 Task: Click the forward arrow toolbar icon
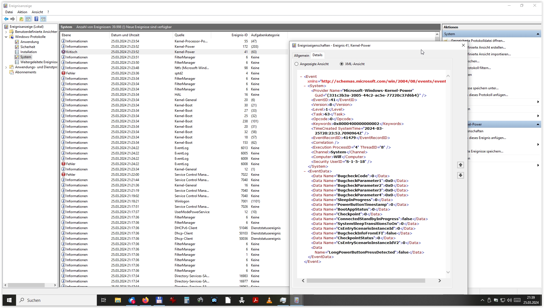click(12, 19)
